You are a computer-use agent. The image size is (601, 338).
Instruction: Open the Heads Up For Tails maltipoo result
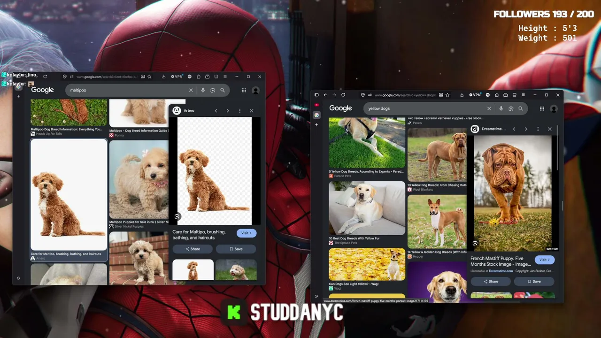click(69, 112)
